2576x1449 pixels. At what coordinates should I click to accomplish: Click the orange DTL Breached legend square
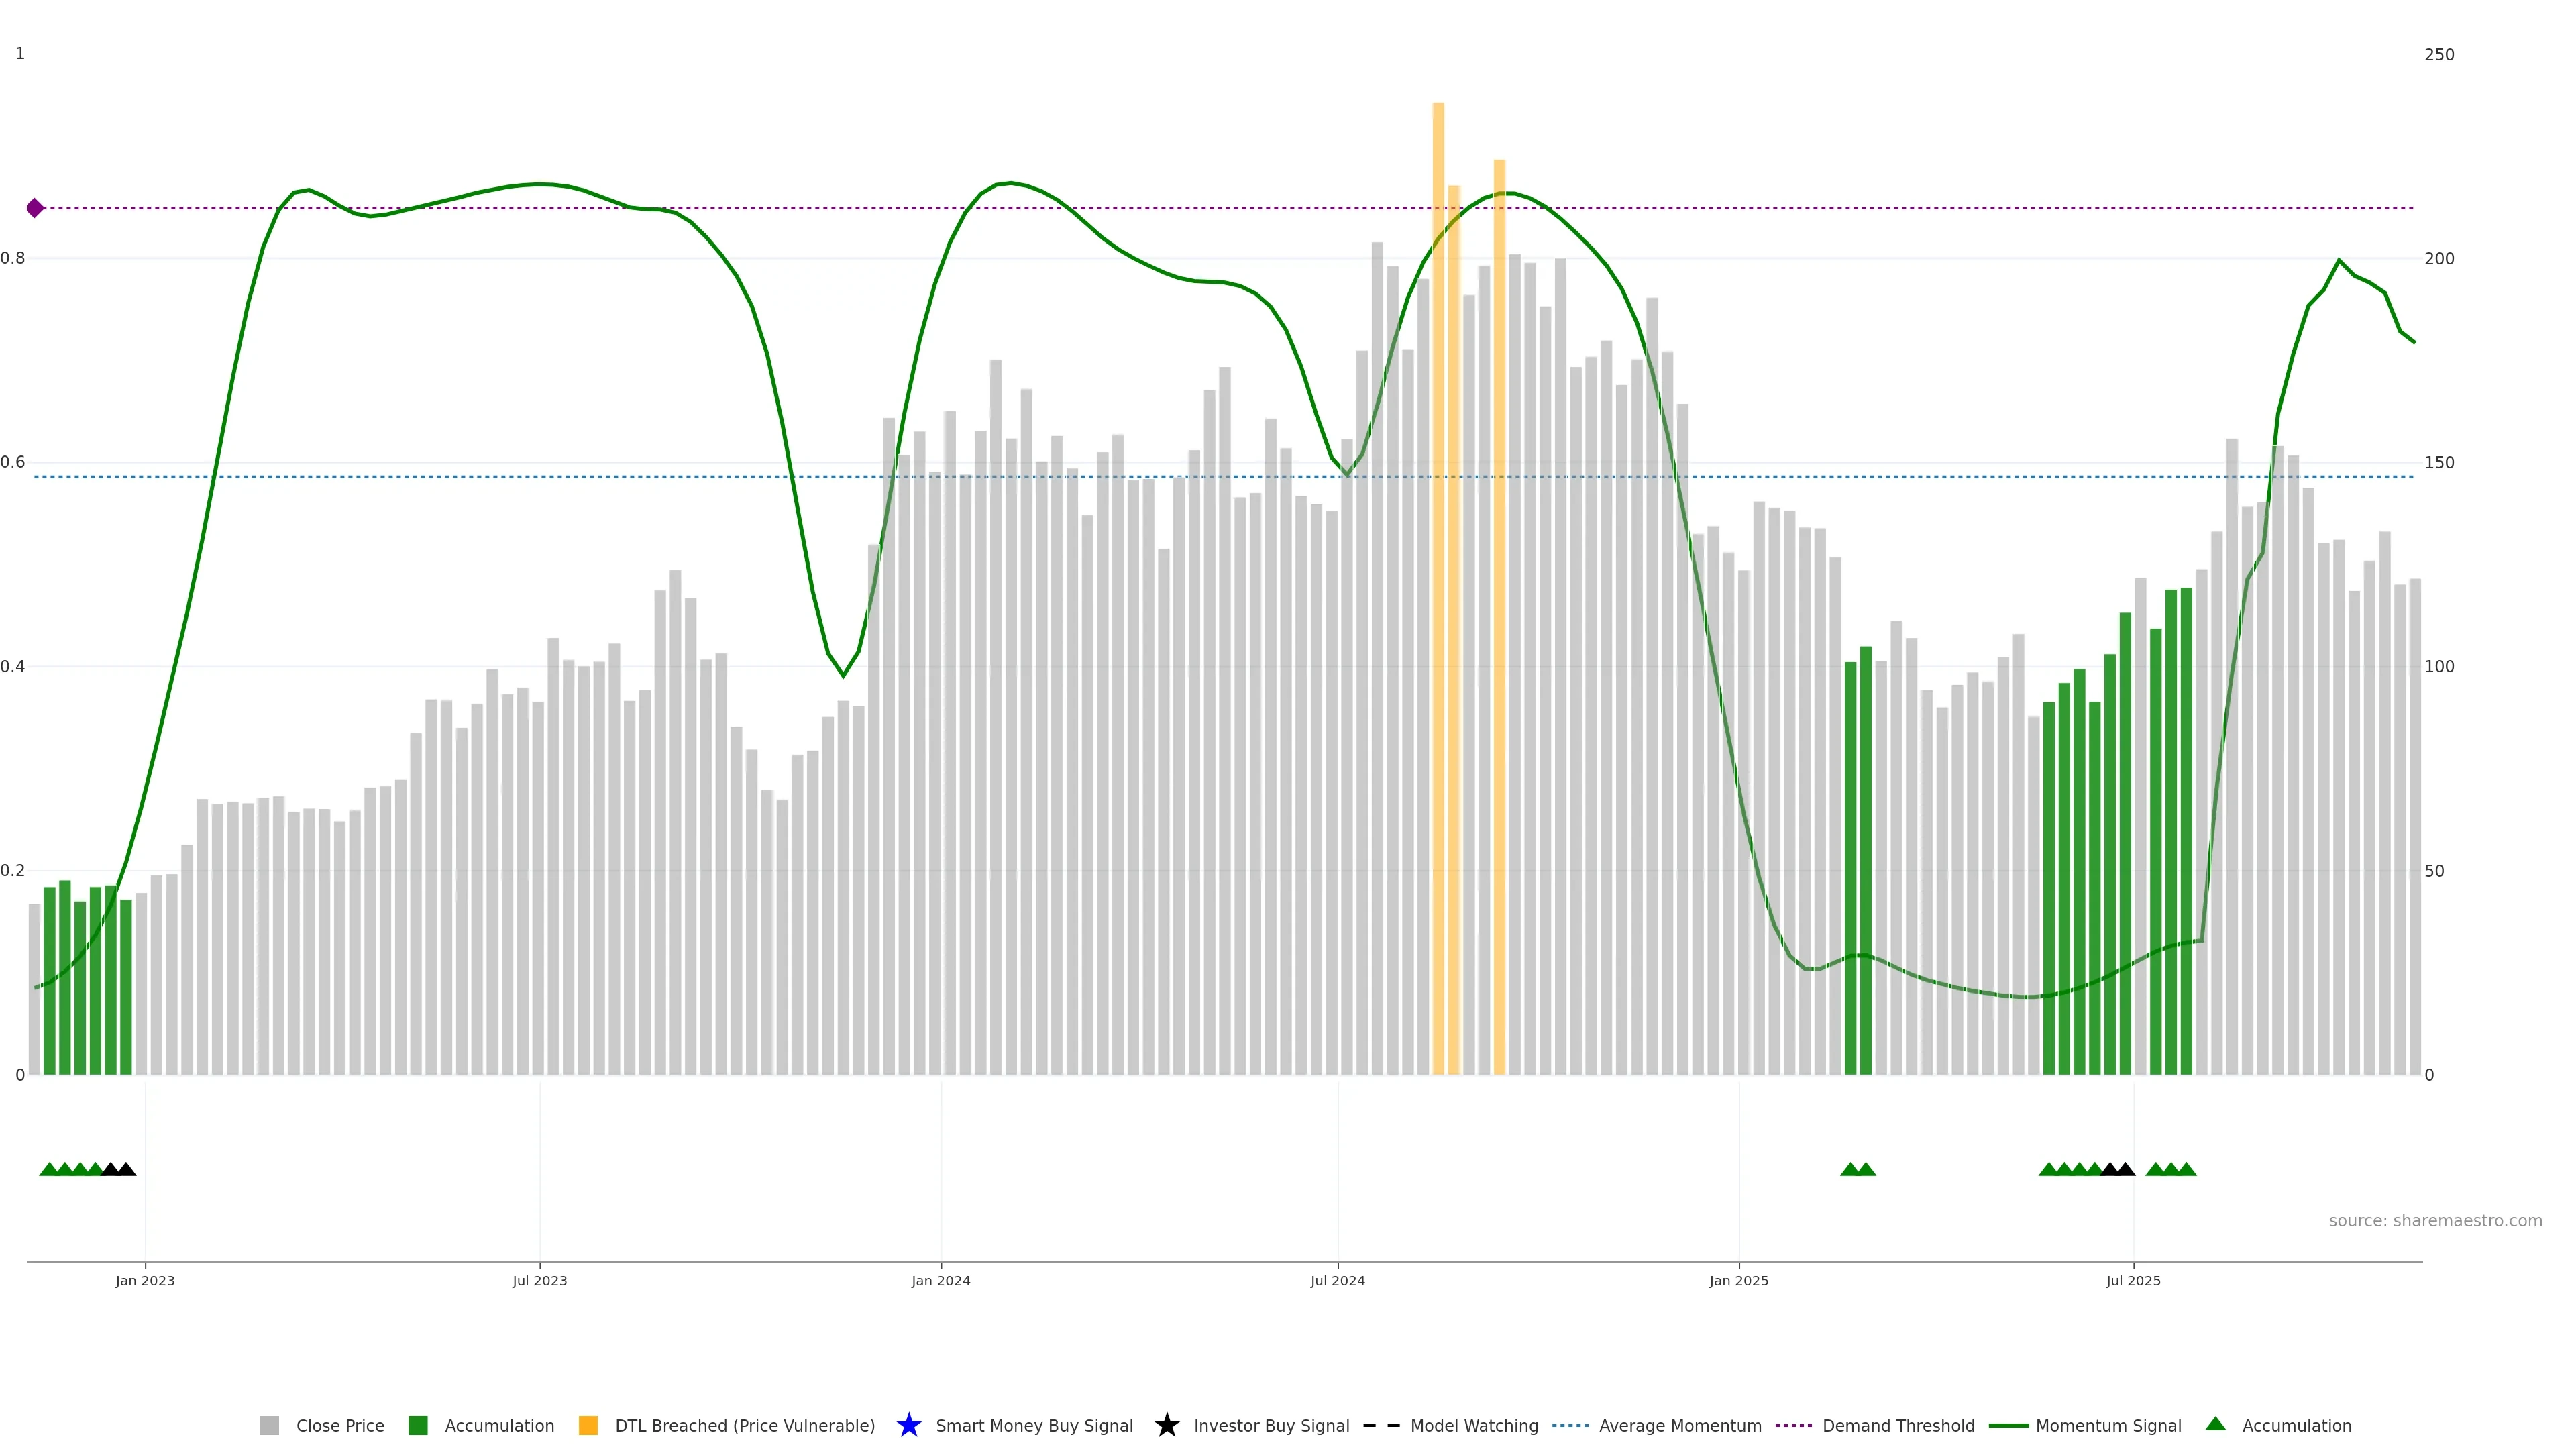588,1425
